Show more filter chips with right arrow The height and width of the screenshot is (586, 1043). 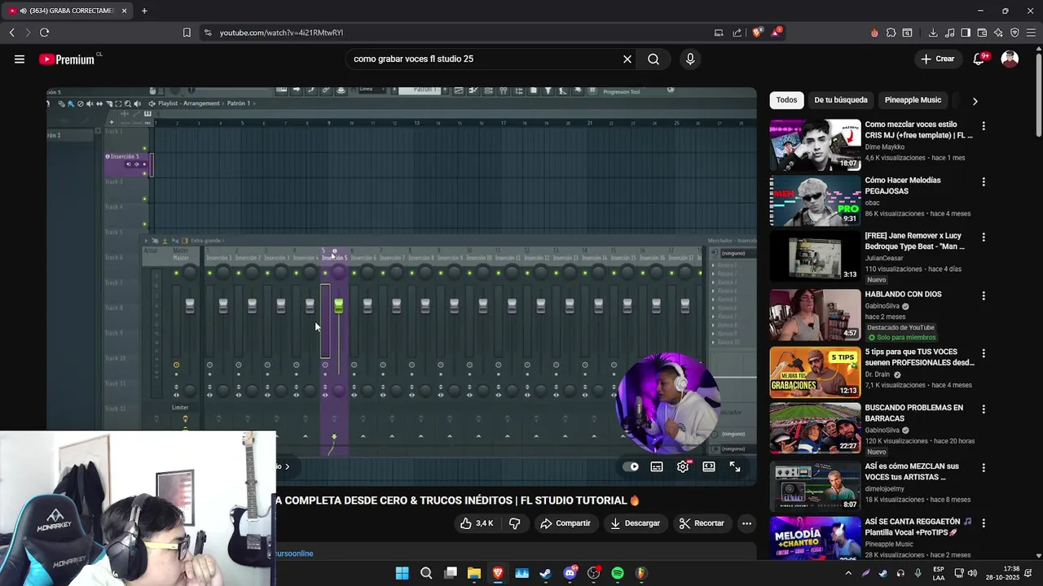(975, 101)
